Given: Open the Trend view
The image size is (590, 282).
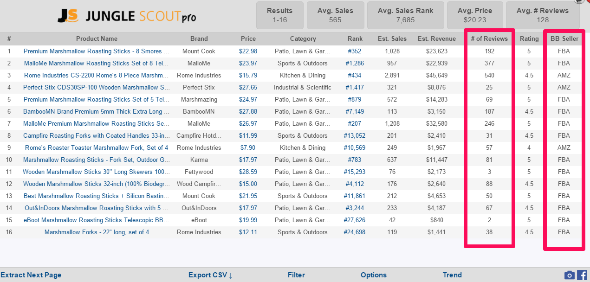Looking at the screenshot, I should pos(452,275).
